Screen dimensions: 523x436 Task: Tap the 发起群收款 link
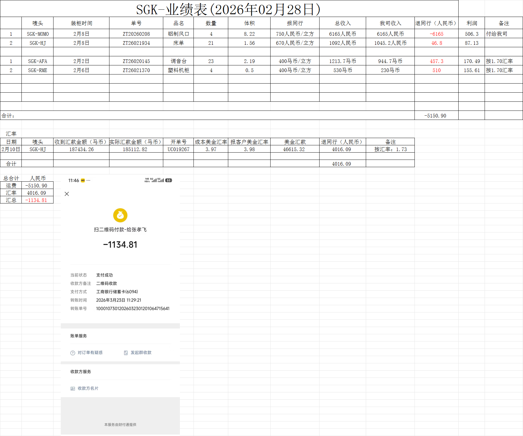(141, 353)
